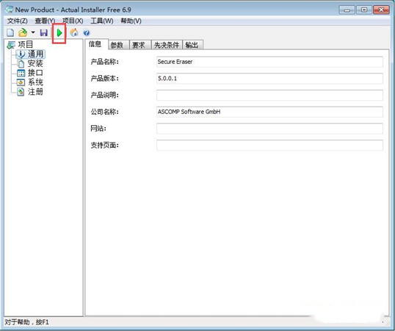Click the 支持页面 label text
Image resolution: width=395 pixels, height=331 pixels.
[104, 145]
